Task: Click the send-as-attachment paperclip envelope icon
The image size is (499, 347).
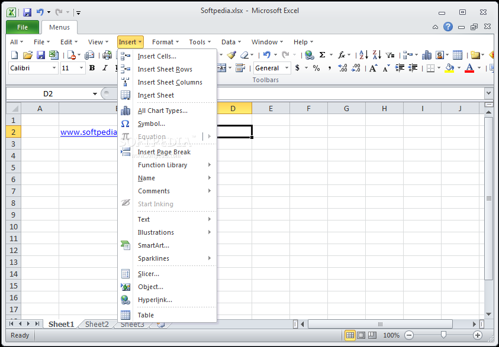Action: tap(89, 55)
